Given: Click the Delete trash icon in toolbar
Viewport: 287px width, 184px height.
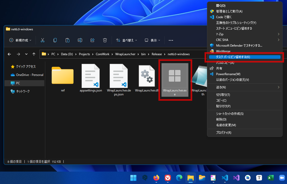Looking at the screenshot, I should click(105, 40).
